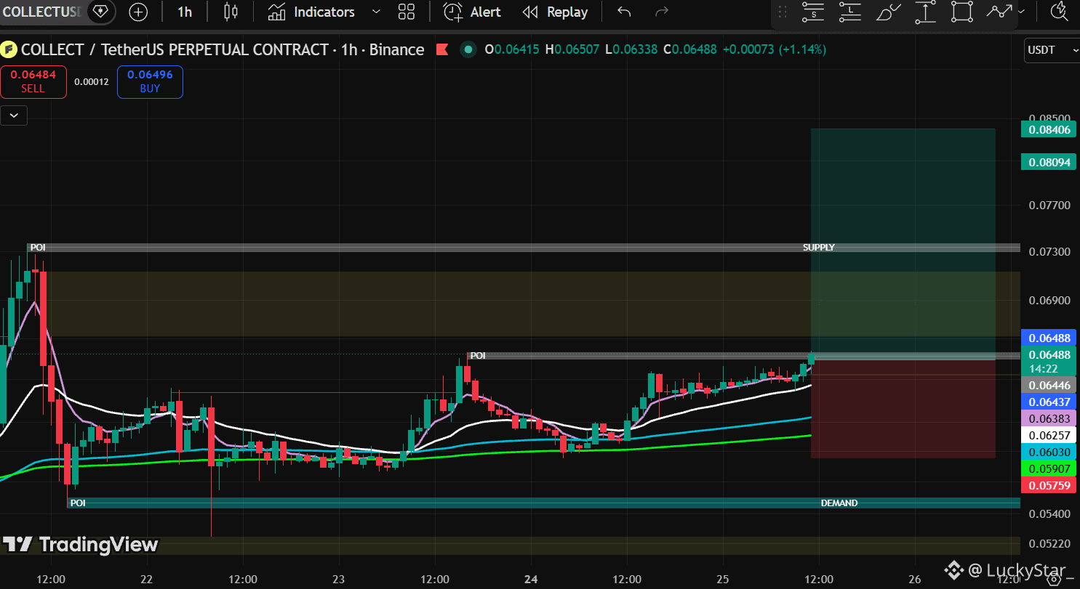Open the COLLECTUSDT symbol search box
The width and height of the screenshot is (1080, 589).
click(x=41, y=12)
